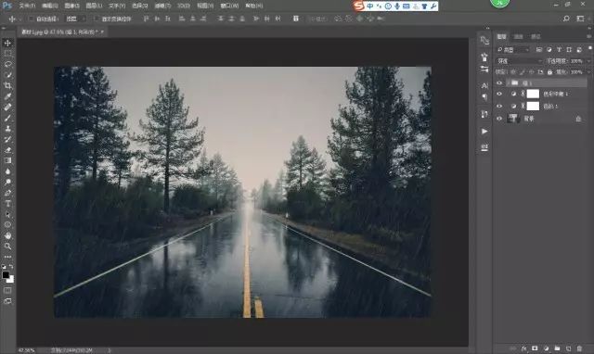Click the shape layer filter icon
Screen dimensions: 594x354
[569, 49]
